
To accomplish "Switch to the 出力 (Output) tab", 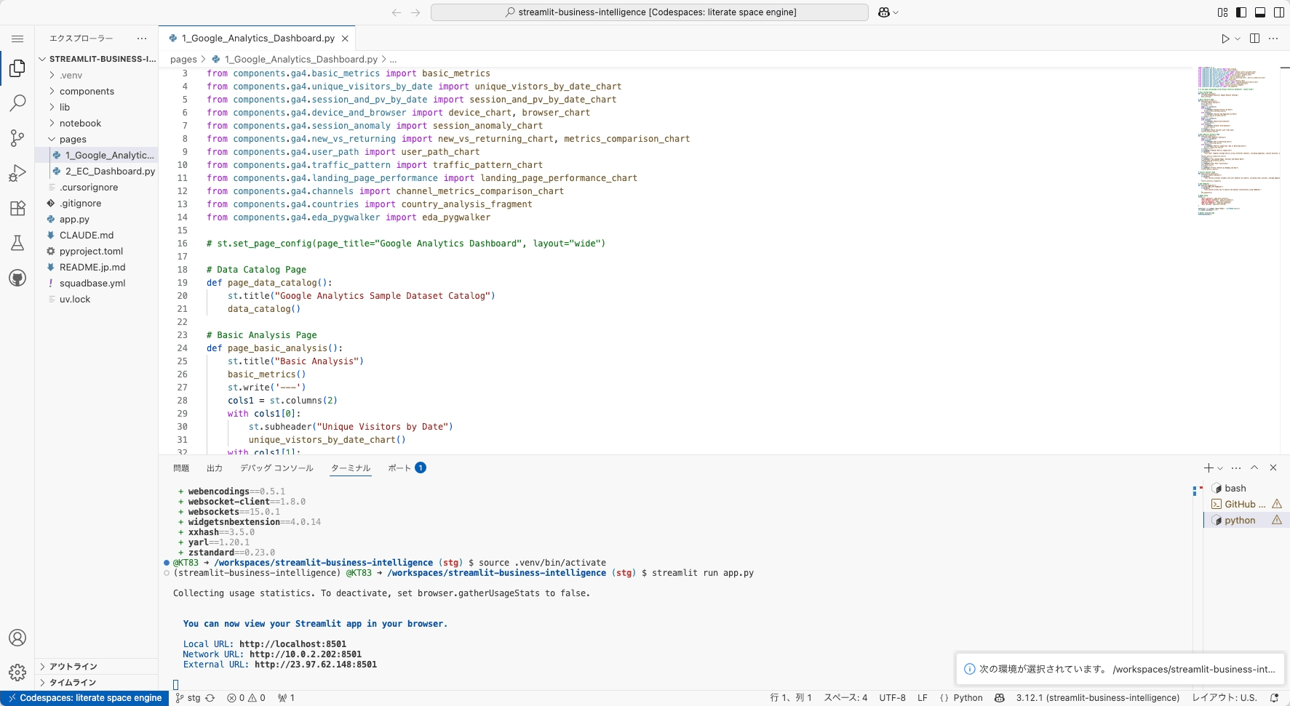I will coord(214,468).
